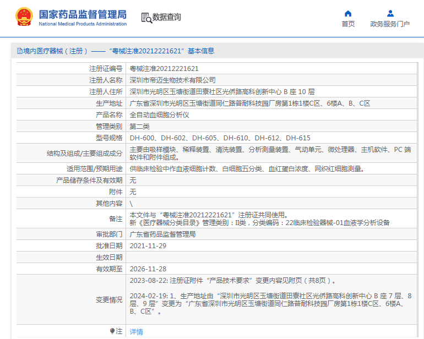Click 无 in 产品储存条件及有效期 row
This screenshot has height=339, width=424.
click(x=133, y=181)
